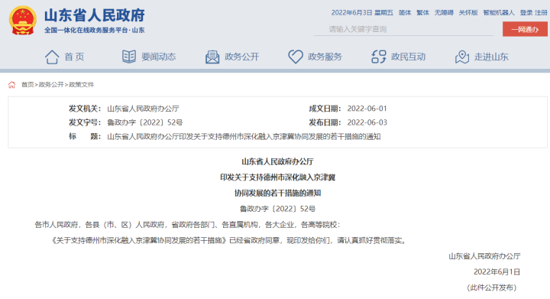Image resolution: width=550 pixels, height=299 pixels.
Task: Open 政策文件 breadcrumb link
Action: coord(82,85)
